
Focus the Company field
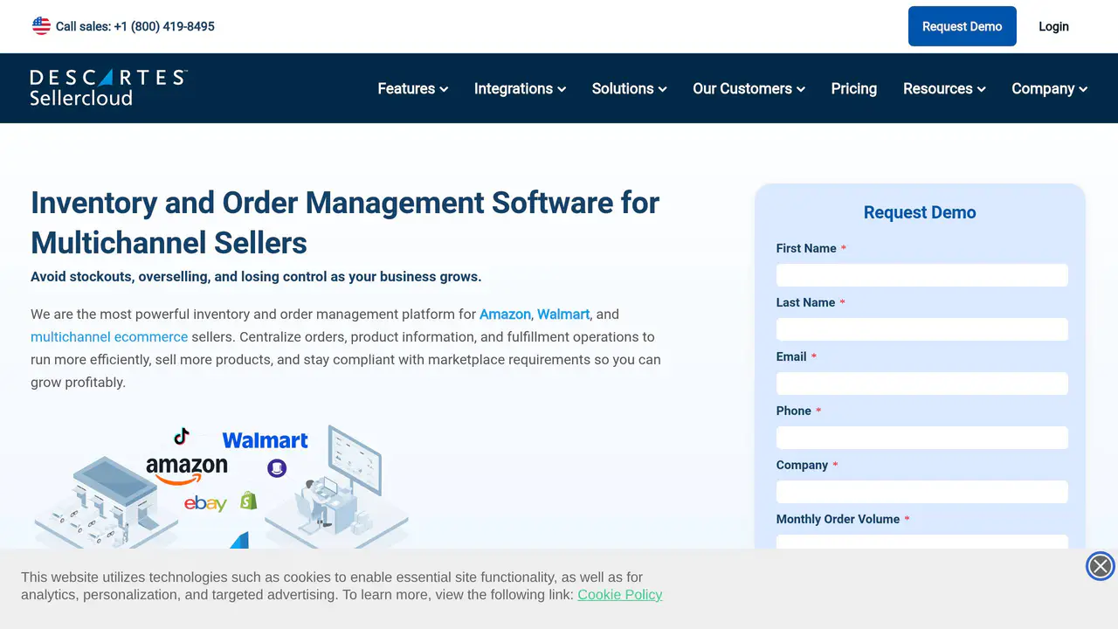[x=922, y=492]
